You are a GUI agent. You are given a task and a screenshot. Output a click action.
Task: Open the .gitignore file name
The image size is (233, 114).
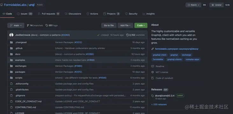(x=20, y=96)
